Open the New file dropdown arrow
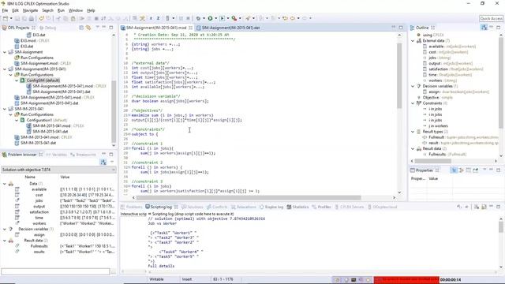Image resolution: width=505 pixels, height=284 pixels. click(11, 18)
